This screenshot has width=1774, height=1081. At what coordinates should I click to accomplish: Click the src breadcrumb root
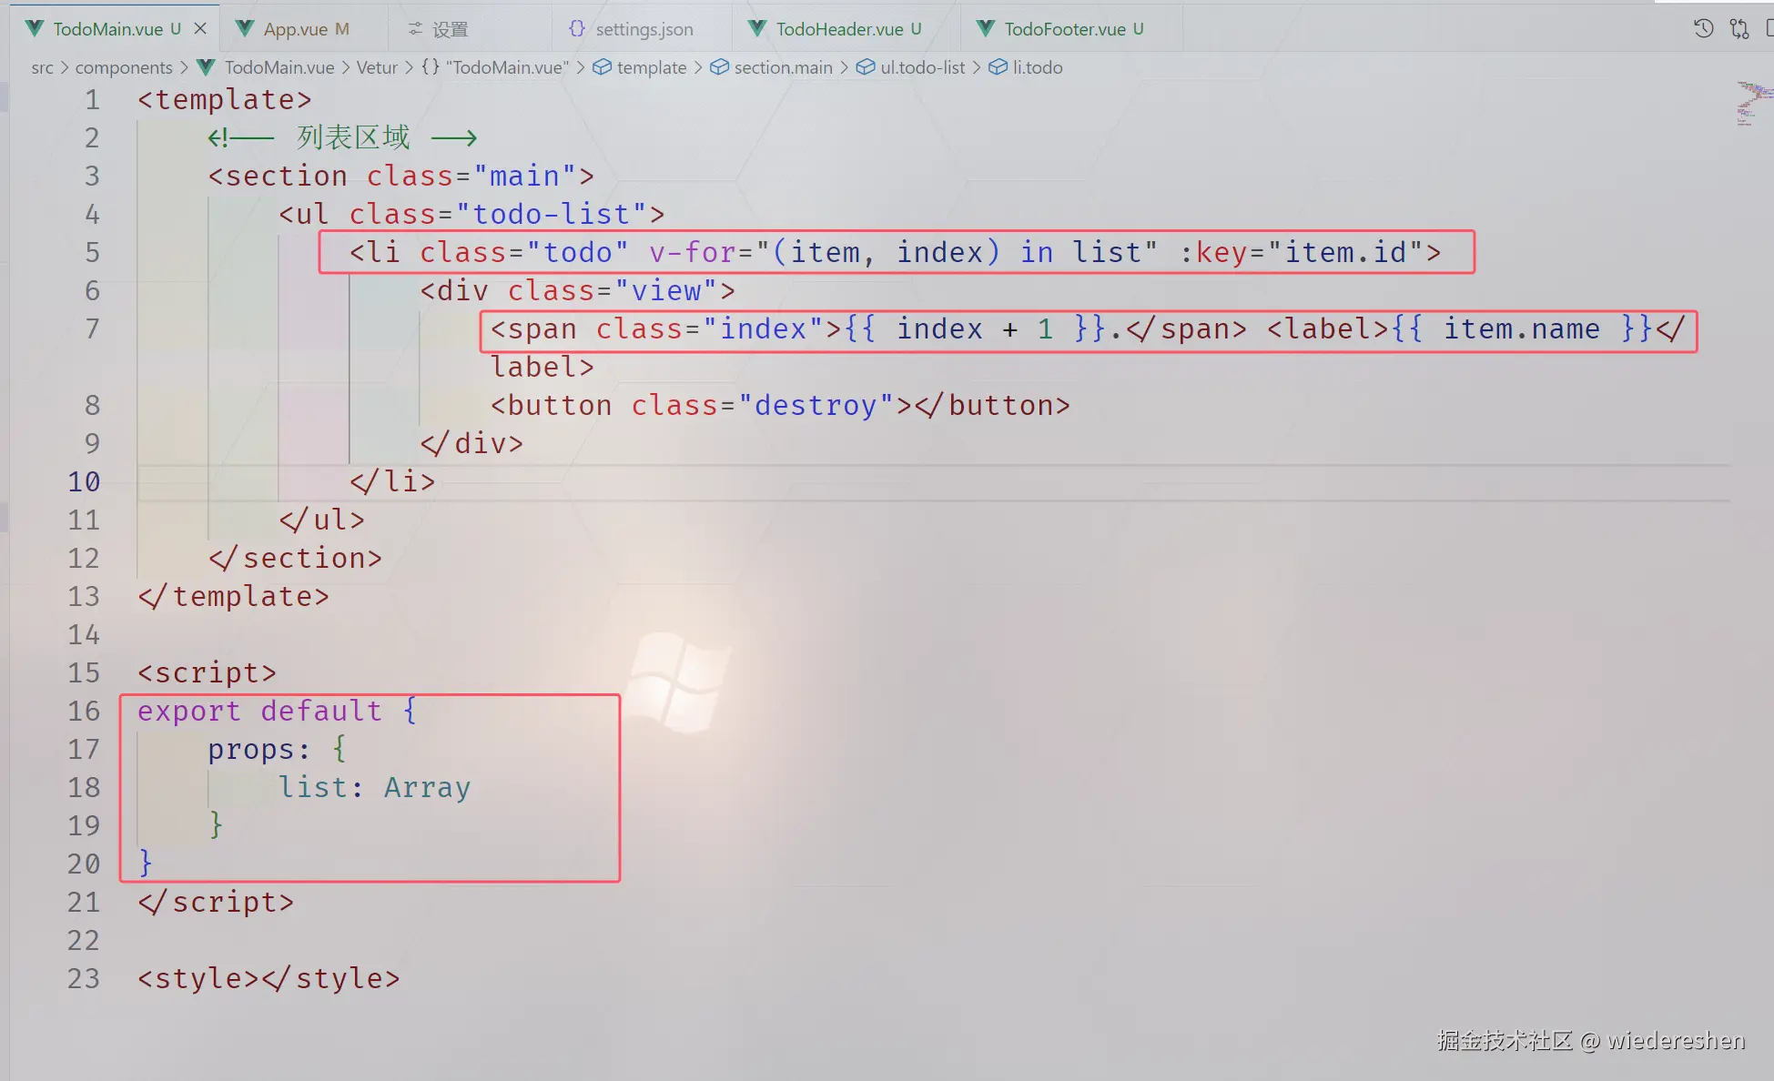click(x=42, y=67)
